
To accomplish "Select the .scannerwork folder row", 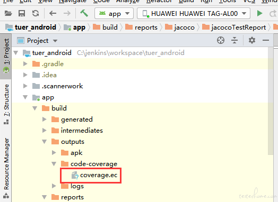I will coord(140,86).
